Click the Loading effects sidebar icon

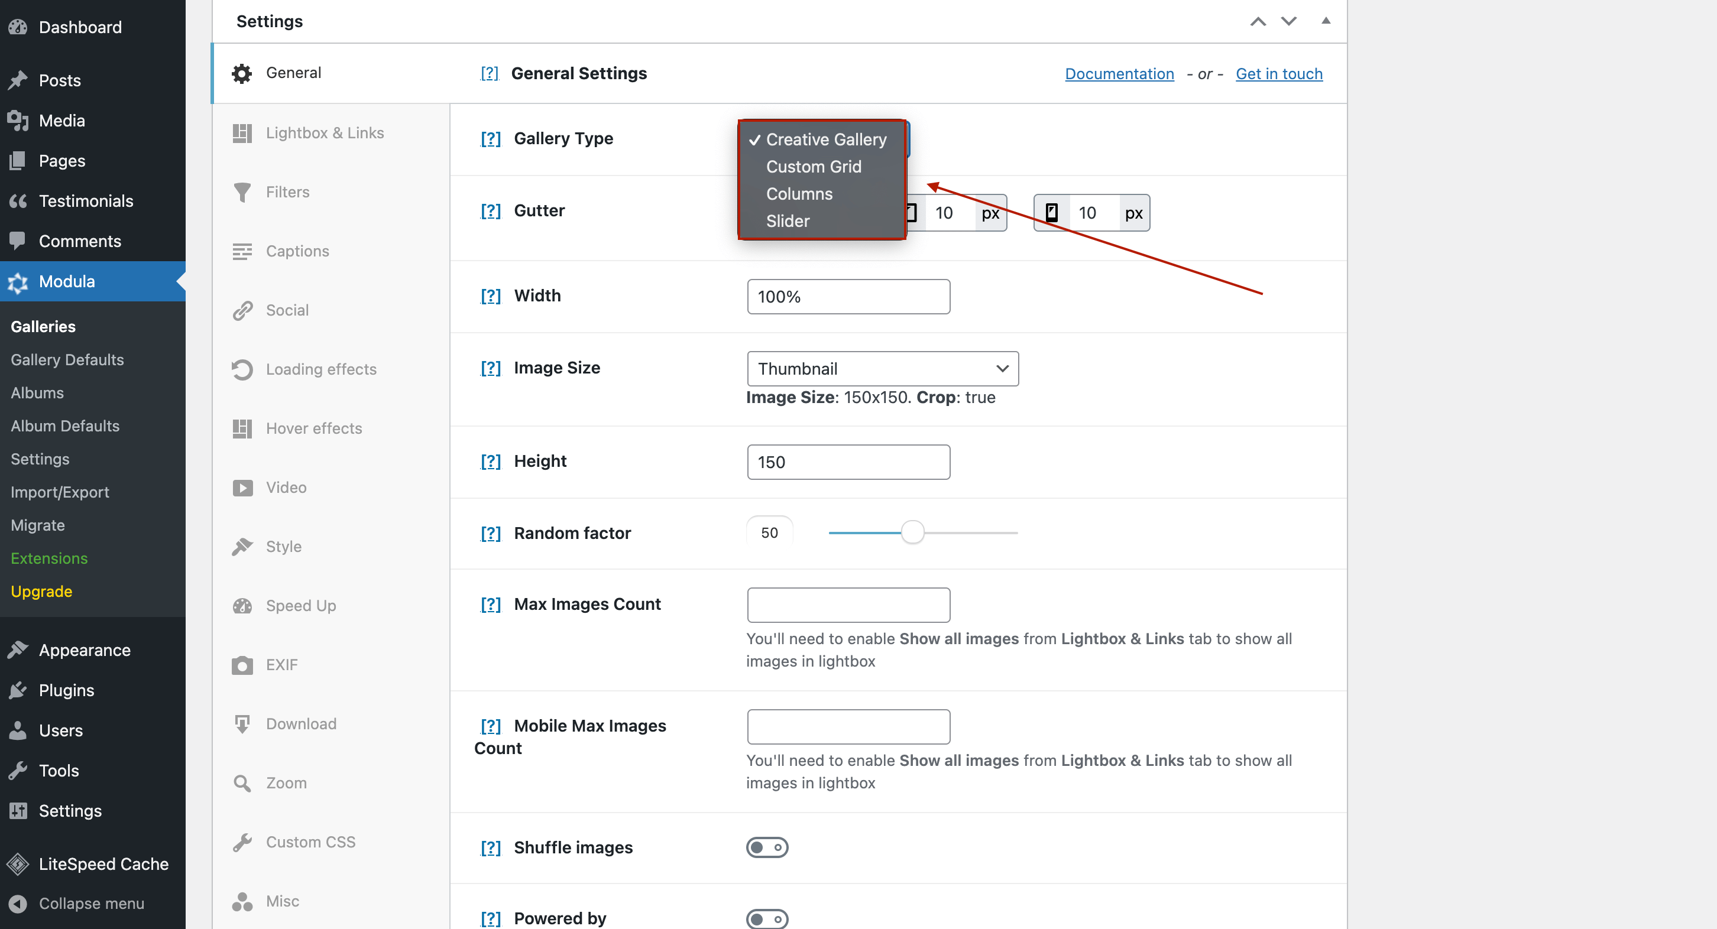(241, 368)
